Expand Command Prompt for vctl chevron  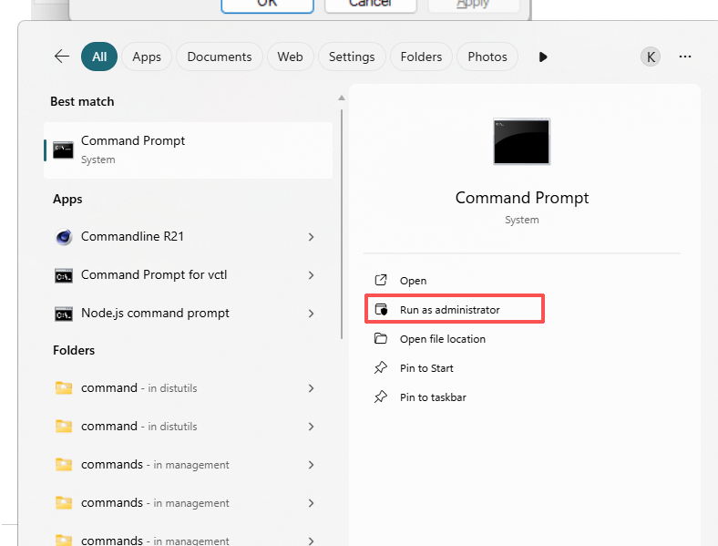point(311,275)
